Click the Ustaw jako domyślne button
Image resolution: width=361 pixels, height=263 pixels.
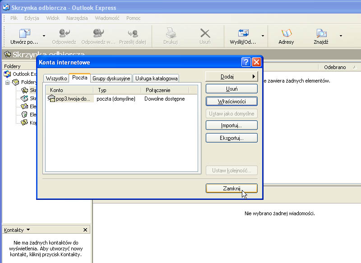point(231,114)
